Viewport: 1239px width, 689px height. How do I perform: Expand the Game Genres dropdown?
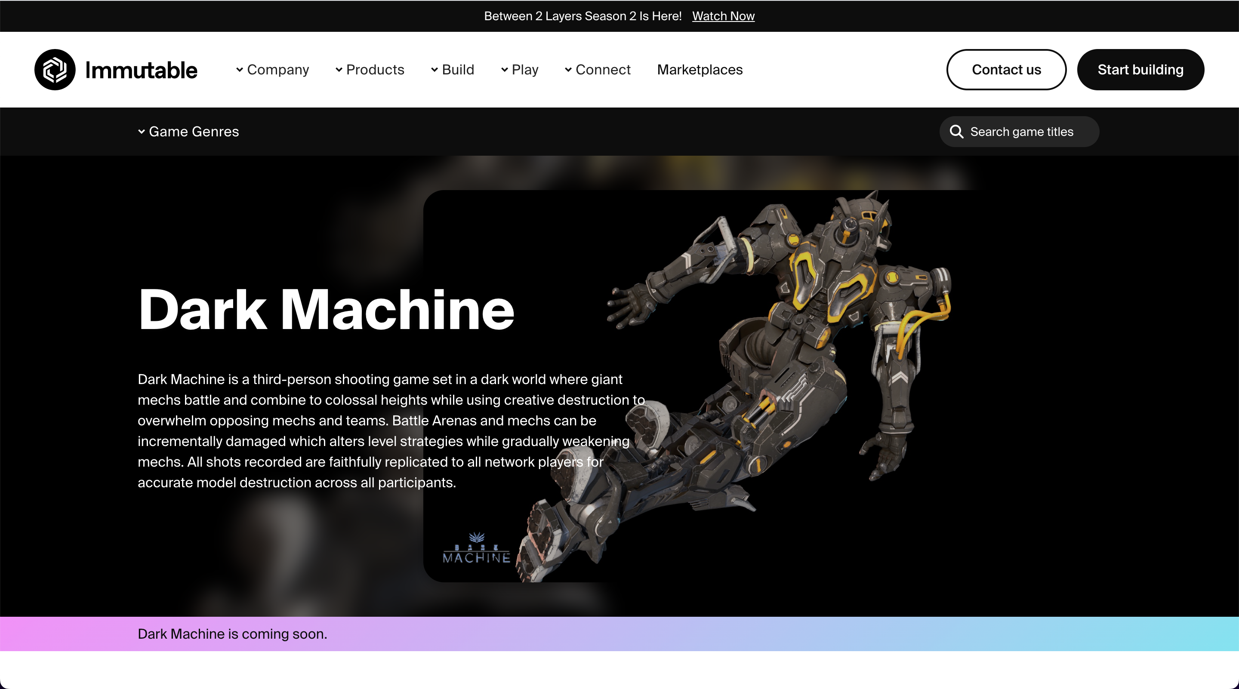click(188, 132)
